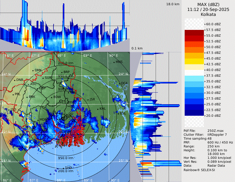Click the BRP station marker
This screenshot has width=235, height=182.
[62, 72]
